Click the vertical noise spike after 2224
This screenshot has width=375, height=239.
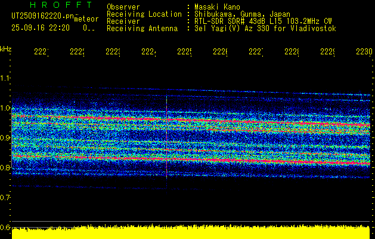167,142
